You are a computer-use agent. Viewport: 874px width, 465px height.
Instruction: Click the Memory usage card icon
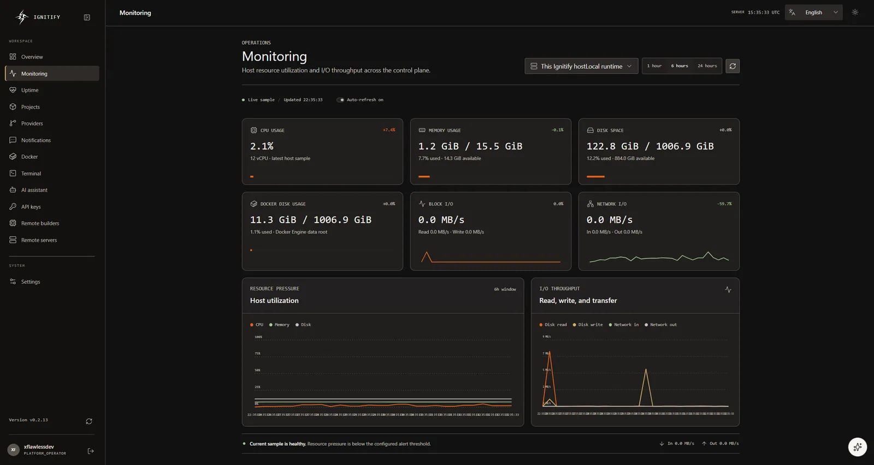[422, 130]
